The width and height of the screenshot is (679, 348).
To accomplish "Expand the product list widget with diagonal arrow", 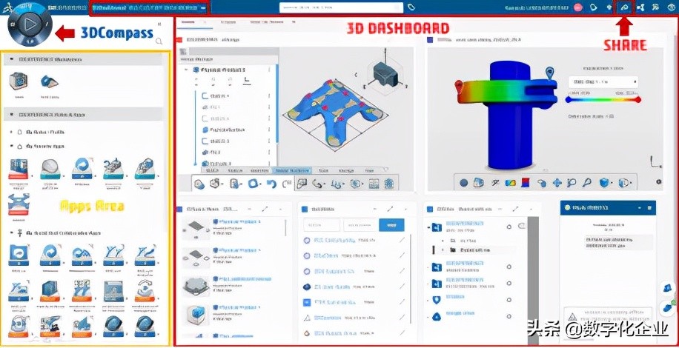I will click(265, 209).
